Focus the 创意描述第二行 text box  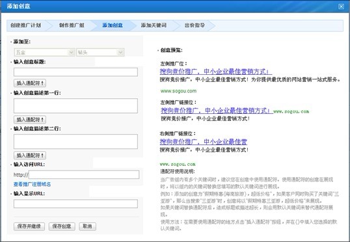pos(75,142)
